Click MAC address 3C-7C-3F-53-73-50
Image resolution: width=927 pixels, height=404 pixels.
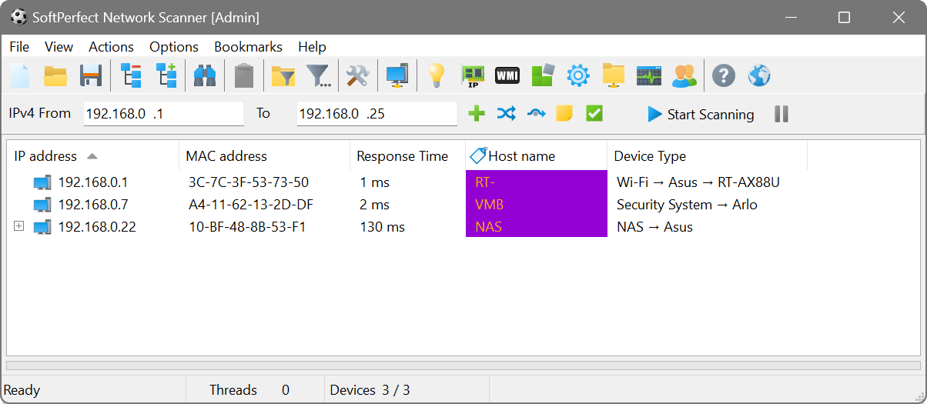248,182
